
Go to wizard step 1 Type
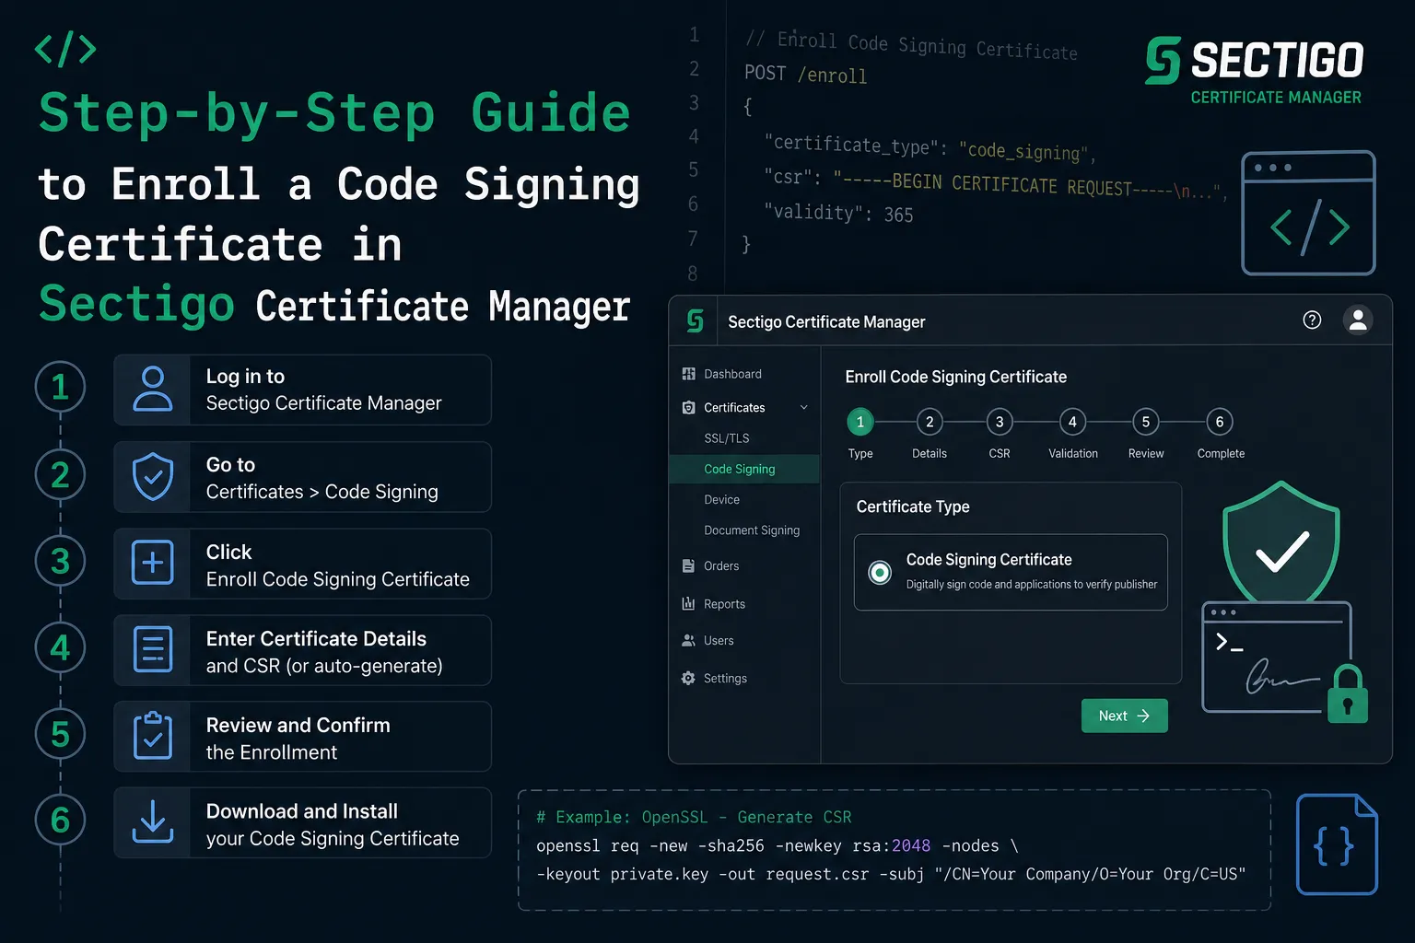[860, 422]
